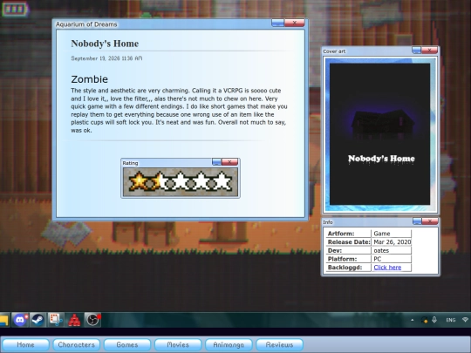Open the red pyramid app in taskbar

point(74,320)
